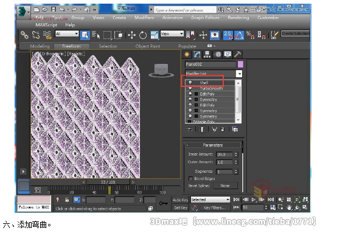Click the yellow frame marker on the trackbar
This screenshot has height=233, width=340.
[109, 190]
